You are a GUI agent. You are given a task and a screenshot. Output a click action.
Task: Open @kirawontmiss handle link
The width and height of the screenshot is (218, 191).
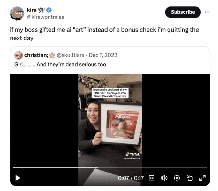45,17
